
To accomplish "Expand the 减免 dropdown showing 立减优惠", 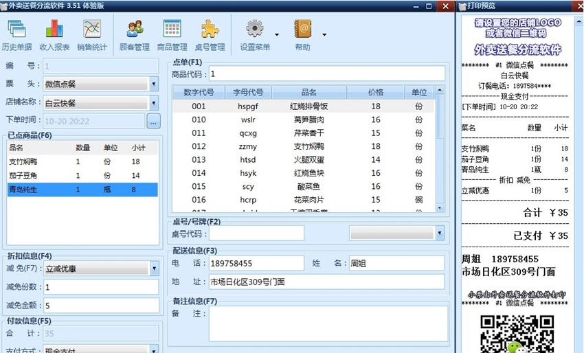I will 154,269.
